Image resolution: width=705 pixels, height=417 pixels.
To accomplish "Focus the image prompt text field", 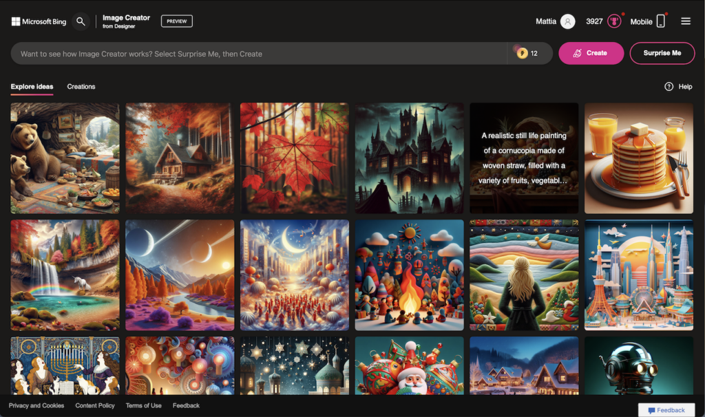I will 262,54.
